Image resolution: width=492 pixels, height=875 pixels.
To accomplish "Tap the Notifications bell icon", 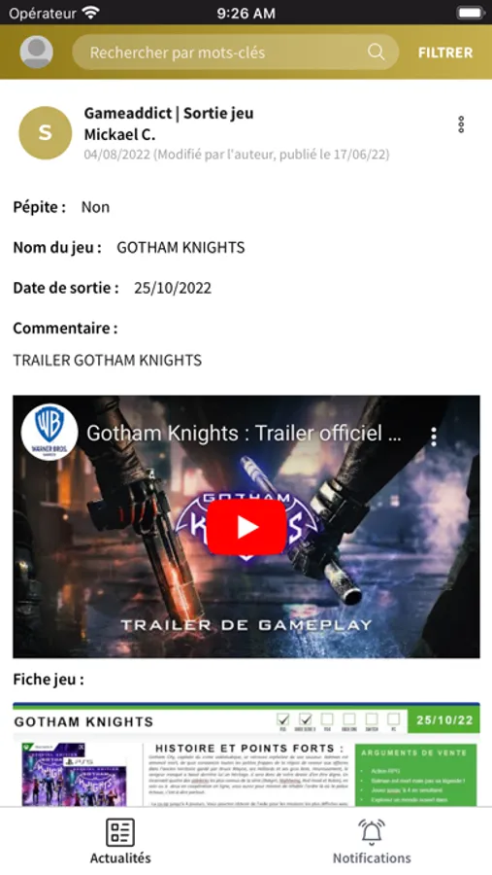I will click(x=372, y=832).
